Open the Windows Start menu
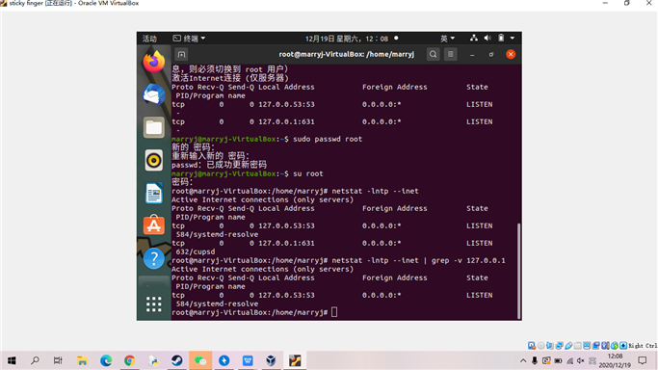 (x=12, y=360)
